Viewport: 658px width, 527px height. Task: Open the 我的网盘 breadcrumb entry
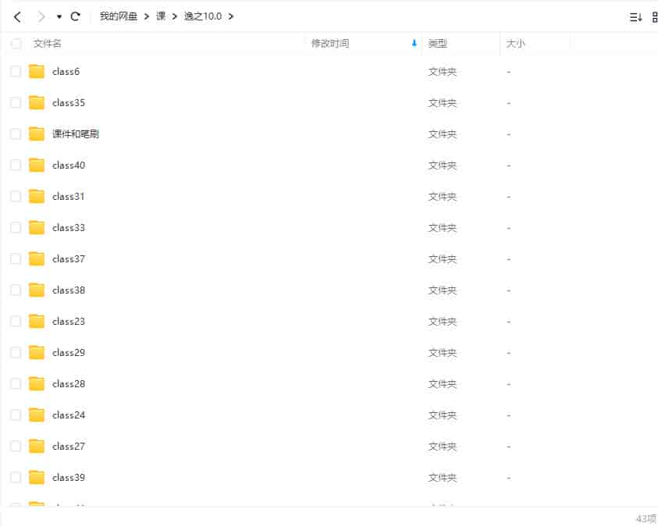coord(118,16)
